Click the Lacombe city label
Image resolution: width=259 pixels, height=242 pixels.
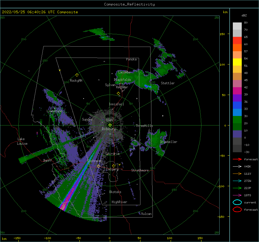[124, 72]
